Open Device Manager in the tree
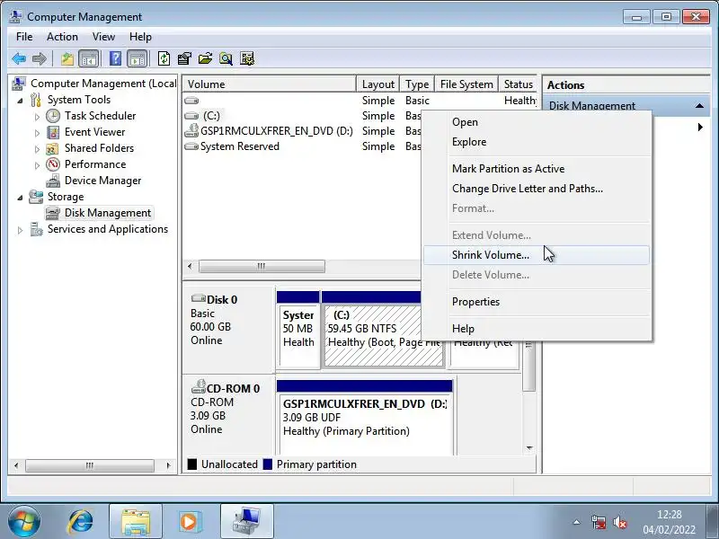 click(102, 181)
